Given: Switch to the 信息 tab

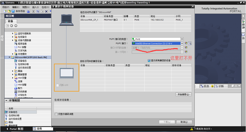Looking at the screenshot, I should point(207,86).
